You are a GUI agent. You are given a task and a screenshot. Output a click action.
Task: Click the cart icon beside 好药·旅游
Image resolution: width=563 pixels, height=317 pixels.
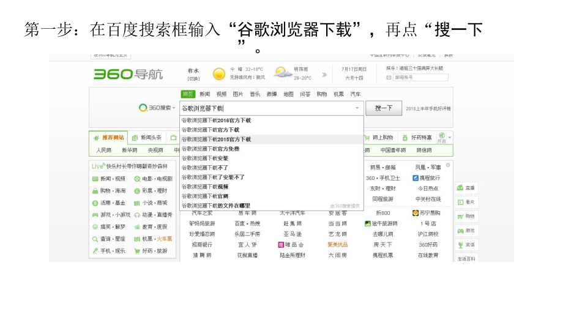click(137, 251)
